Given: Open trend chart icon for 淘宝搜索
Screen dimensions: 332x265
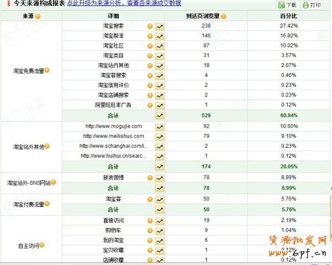Looking at the screenshot, I should 160,27.
